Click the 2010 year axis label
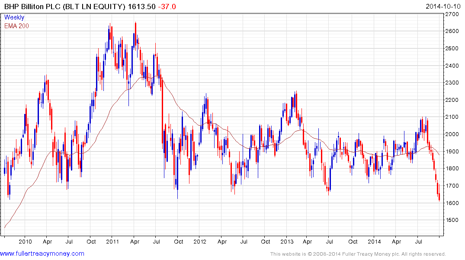 [25, 241]
